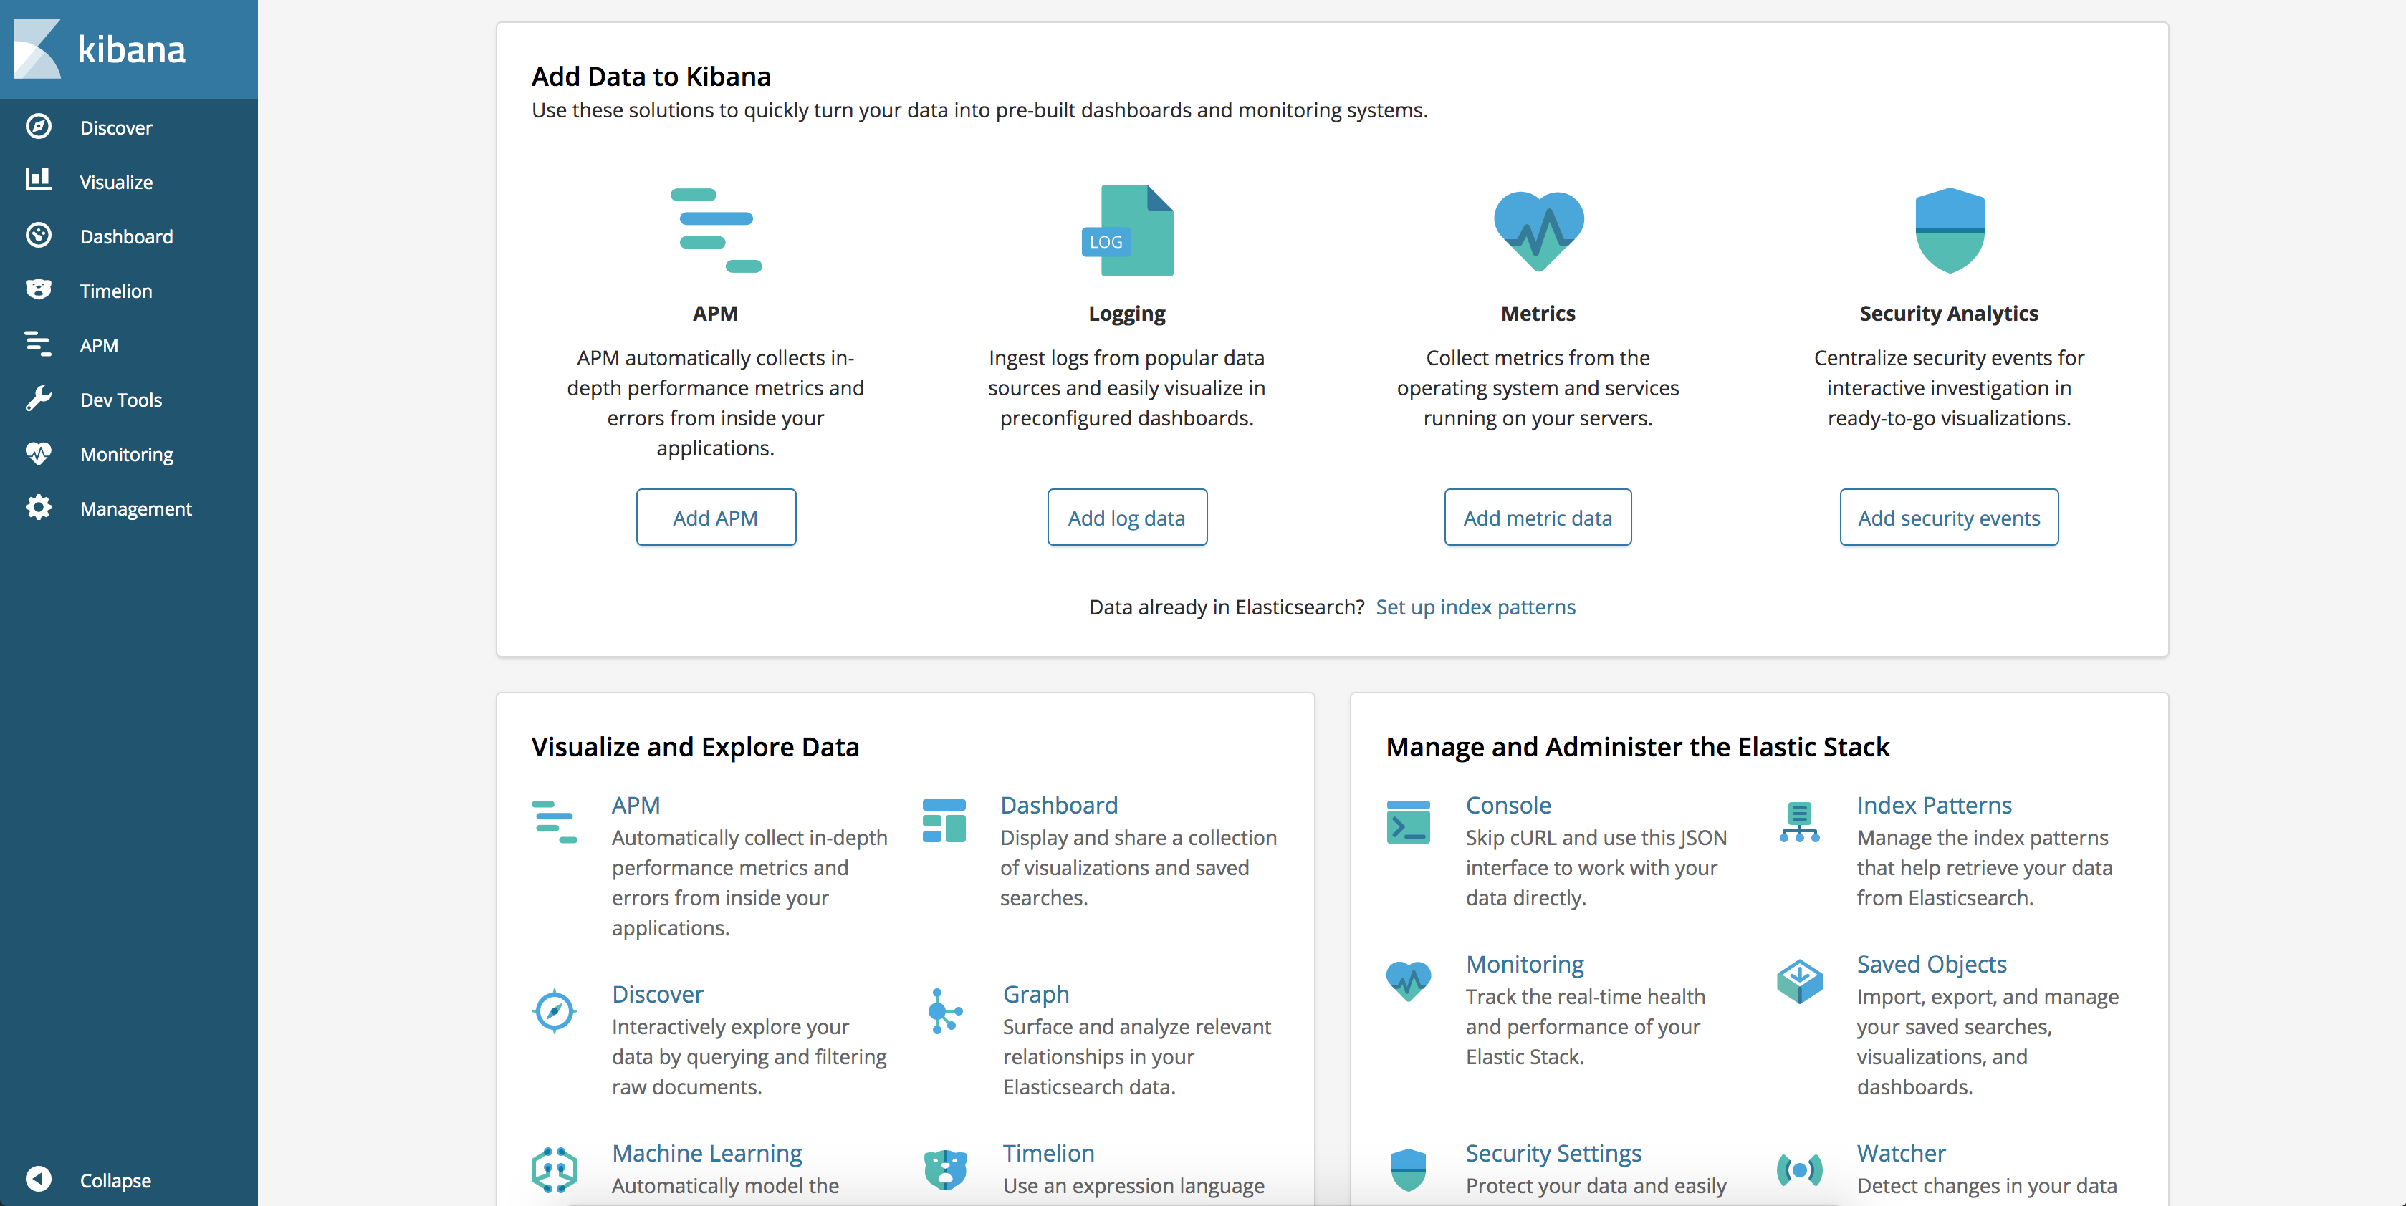Image resolution: width=2406 pixels, height=1206 pixels.
Task: Click the kibana wordmark text
Action: tap(132, 49)
